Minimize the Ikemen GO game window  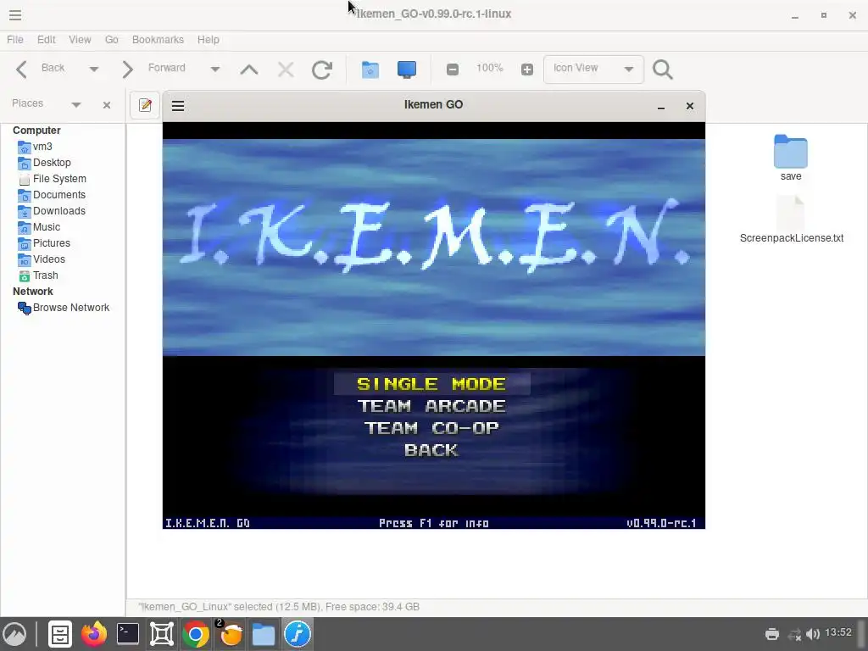(x=661, y=106)
